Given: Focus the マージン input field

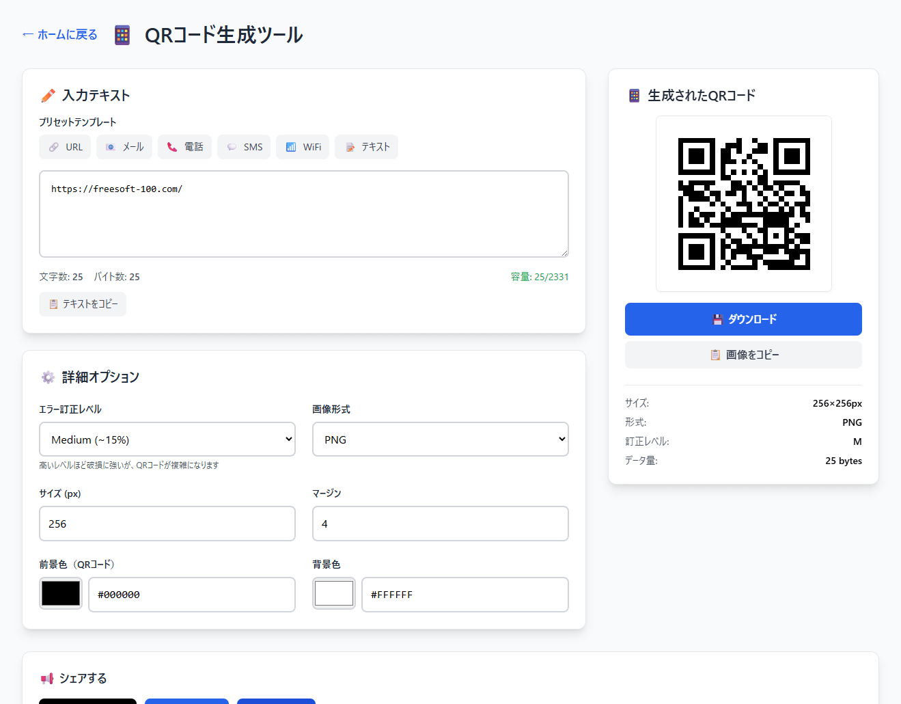Looking at the screenshot, I should tap(441, 524).
